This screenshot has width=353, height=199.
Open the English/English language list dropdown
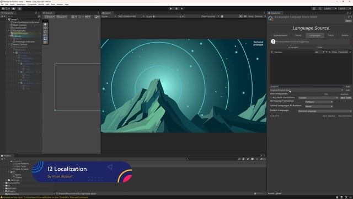click(x=307, y=90)
